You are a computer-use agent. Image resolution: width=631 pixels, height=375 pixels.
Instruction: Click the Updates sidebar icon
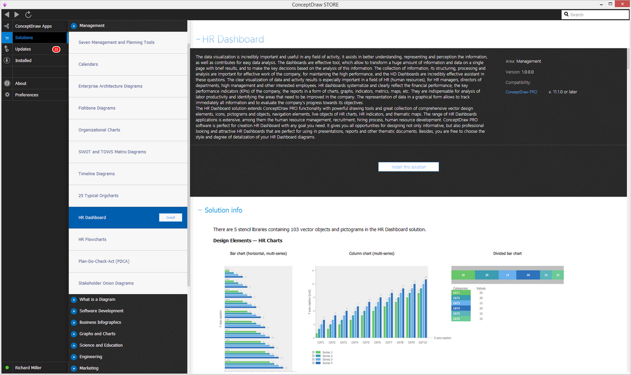click(x=7, y=49)
